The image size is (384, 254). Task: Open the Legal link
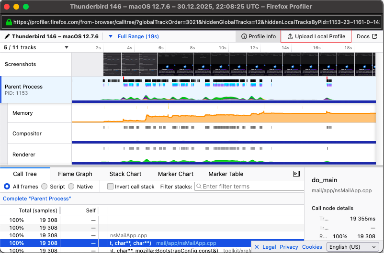click(269, 247)
